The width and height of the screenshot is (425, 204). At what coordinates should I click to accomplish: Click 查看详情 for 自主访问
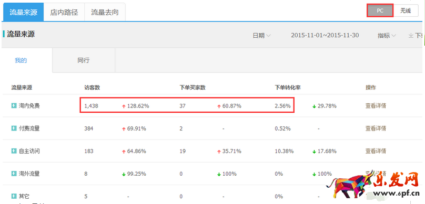[x=376, y=151]
